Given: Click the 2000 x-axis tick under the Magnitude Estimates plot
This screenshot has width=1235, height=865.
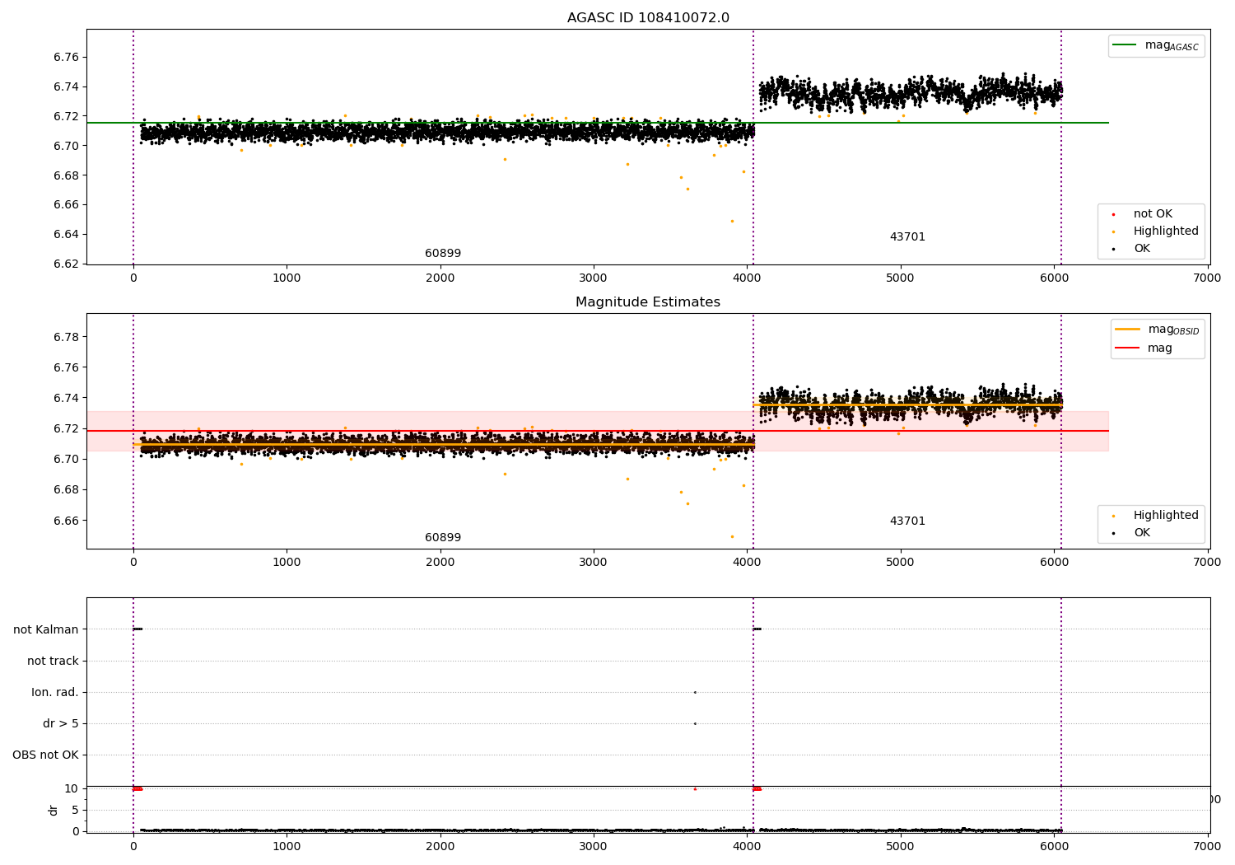Looking at the screenshot, I should [x=440, y=563].
